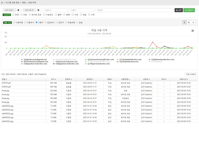Select 사용자 grouping radio button
Screen dimensions: 199x161
coord(37,22)
